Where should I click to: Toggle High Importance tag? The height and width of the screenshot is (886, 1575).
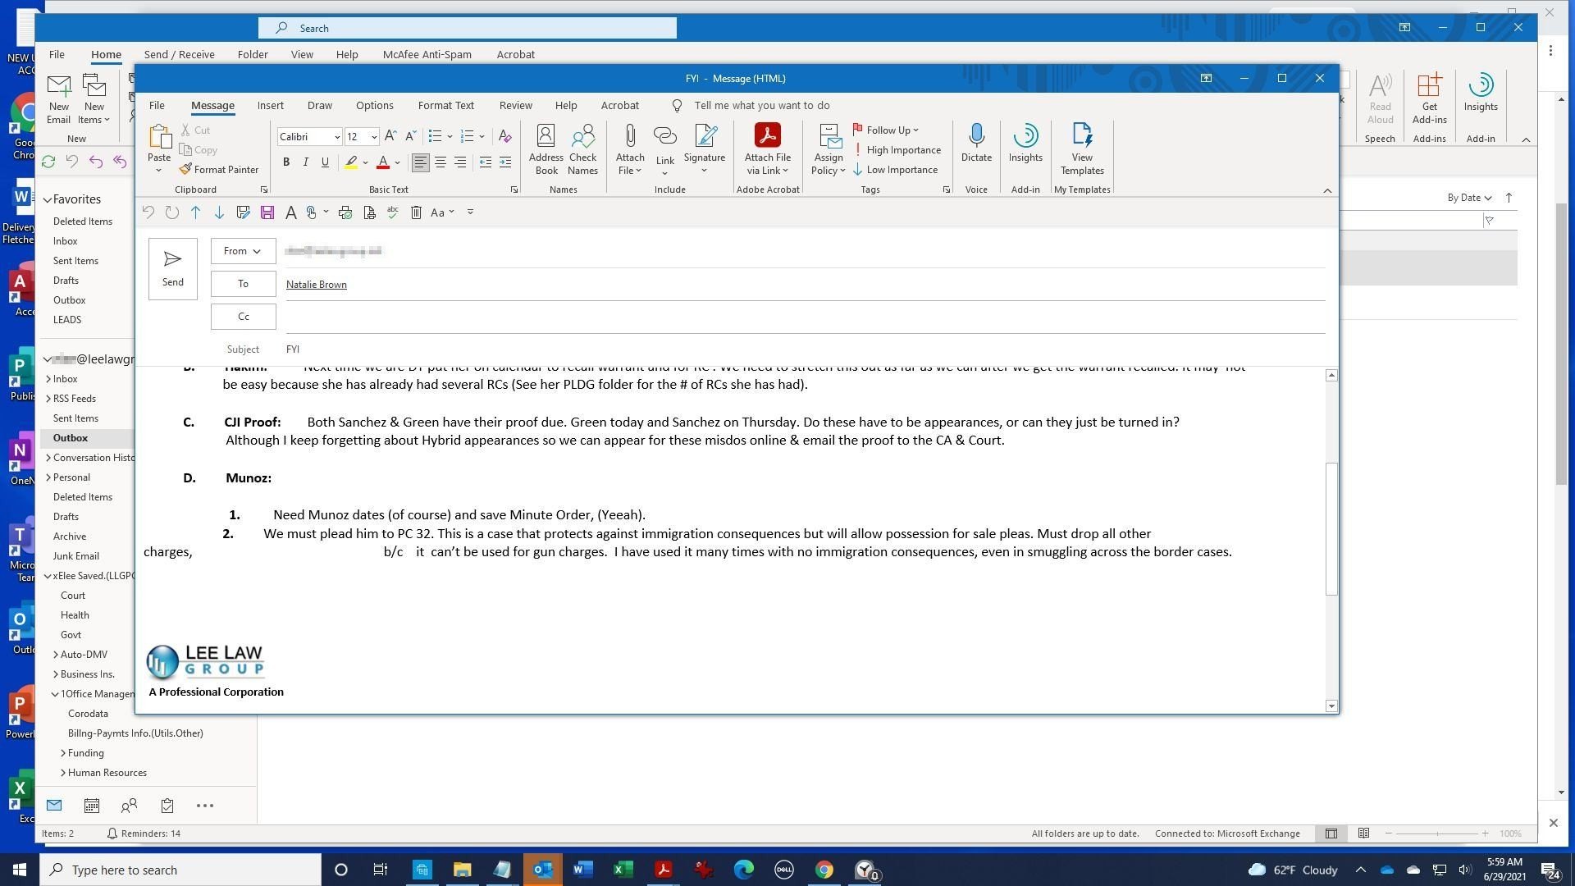896,150
